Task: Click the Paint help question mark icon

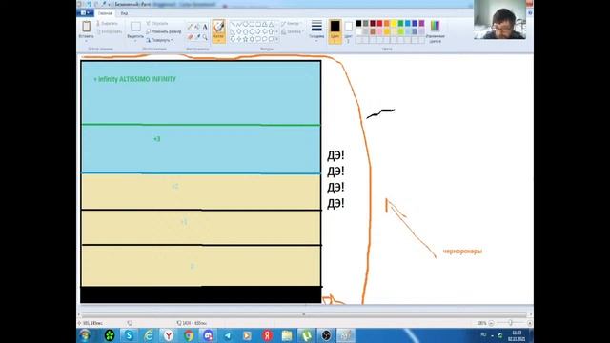Action: [x=530, y=13]
